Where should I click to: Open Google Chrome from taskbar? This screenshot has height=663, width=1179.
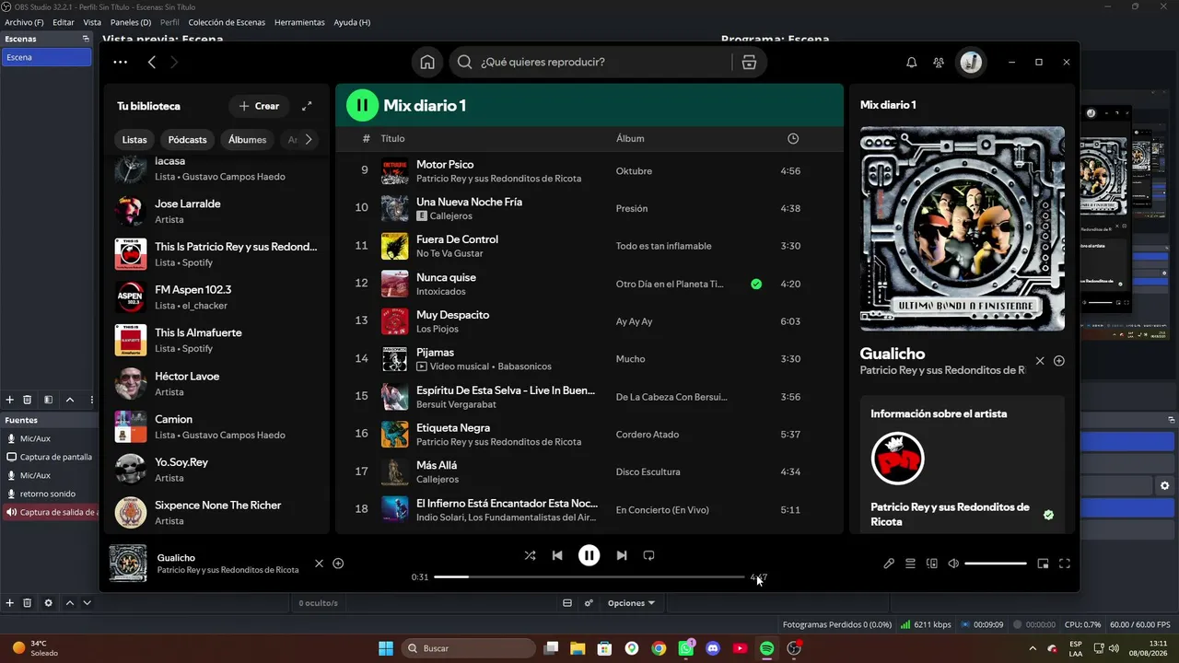pos(659,648)
